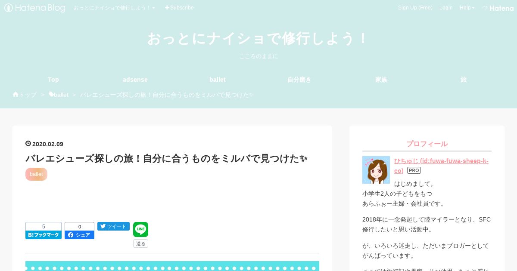
Task: Open the blog title dropdown in header
Action: pyautogui.click(x=114, y=8)
